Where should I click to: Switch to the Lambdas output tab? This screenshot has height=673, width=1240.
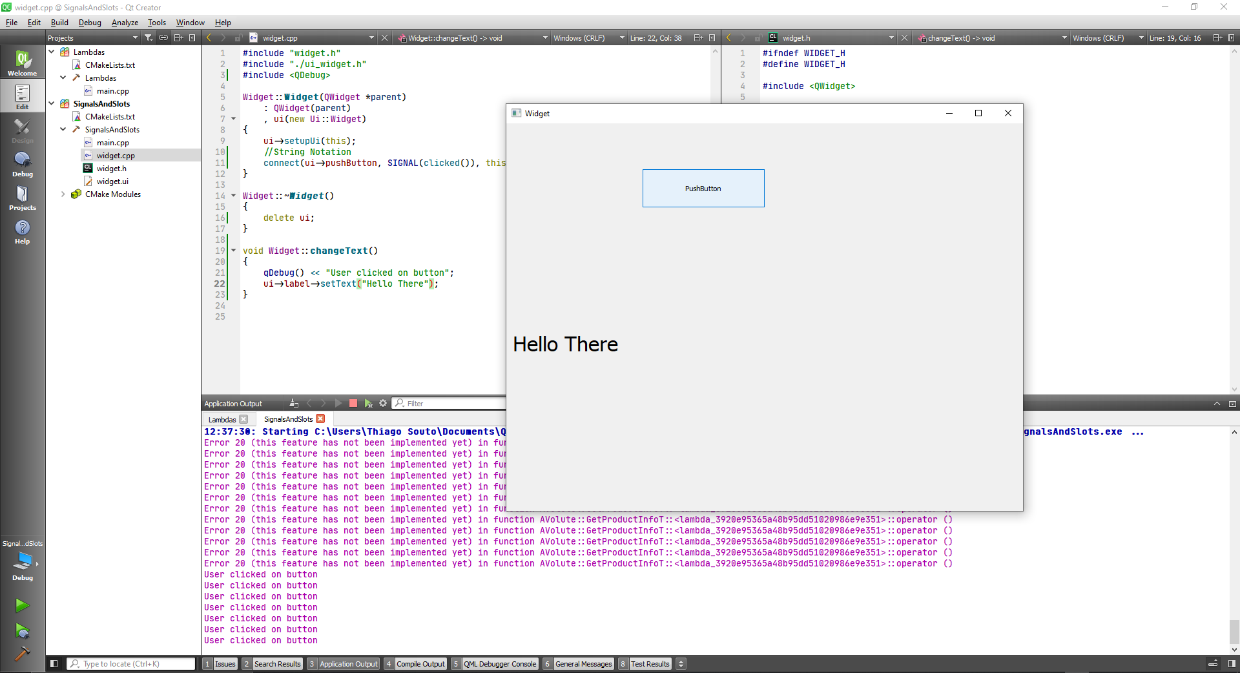[x=222, y=419]
